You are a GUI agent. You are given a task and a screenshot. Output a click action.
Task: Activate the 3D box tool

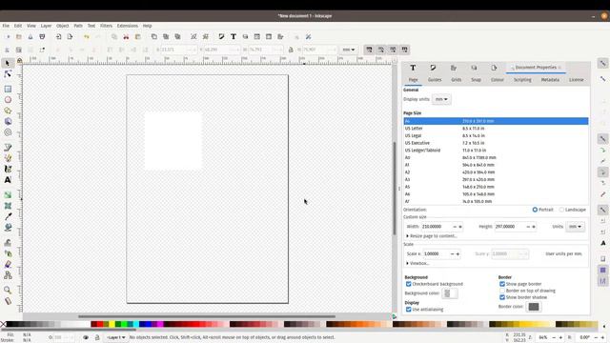click(x=8, y=121)
